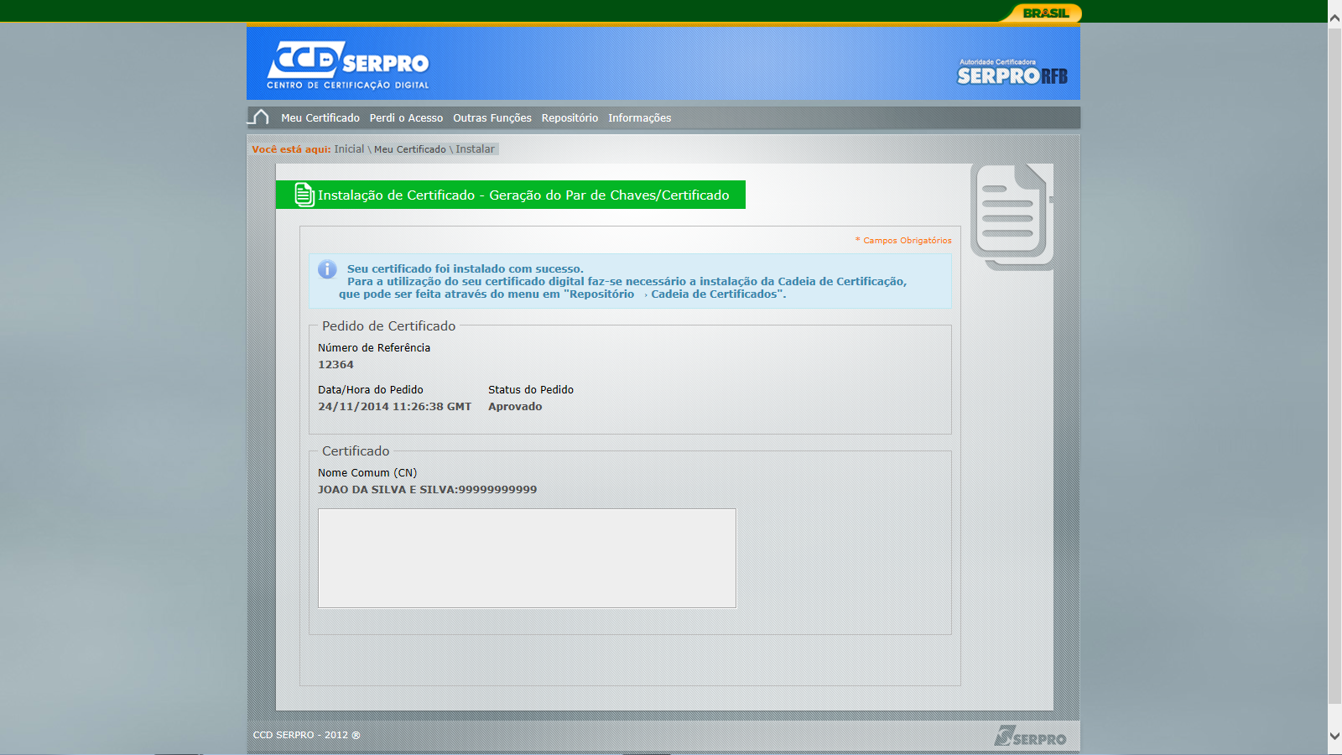Click the large gray document graphic
Image resolution: width=1342 pixels, height=755 pixels.
pos(1012,216)
